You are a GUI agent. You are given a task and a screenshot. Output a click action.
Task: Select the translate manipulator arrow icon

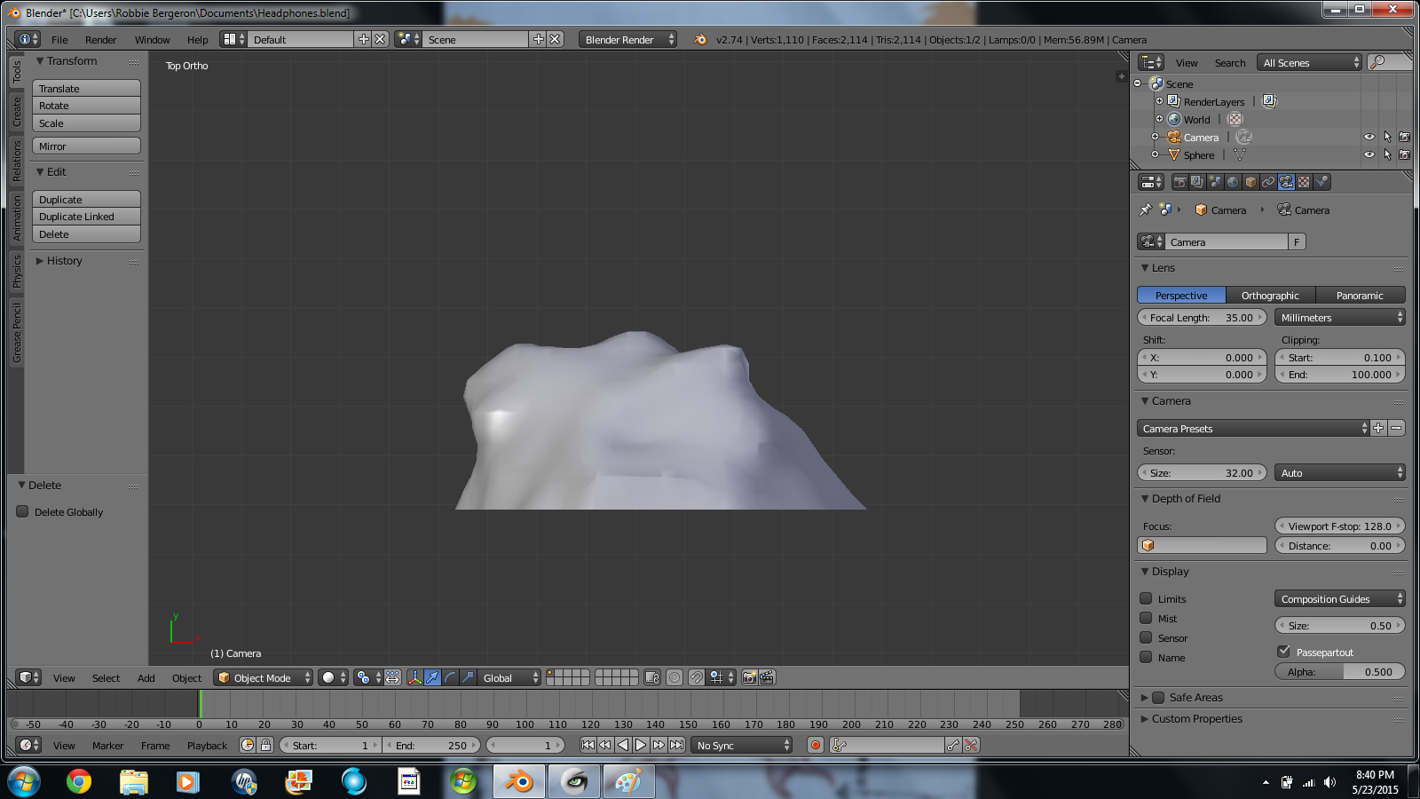tap(432, 677)
